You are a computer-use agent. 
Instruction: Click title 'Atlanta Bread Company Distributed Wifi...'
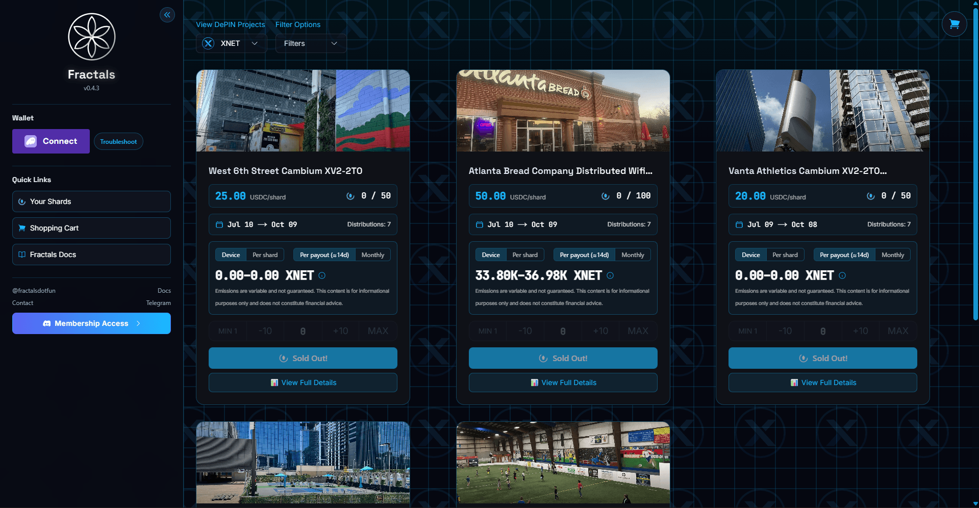[x=561, y=171]
